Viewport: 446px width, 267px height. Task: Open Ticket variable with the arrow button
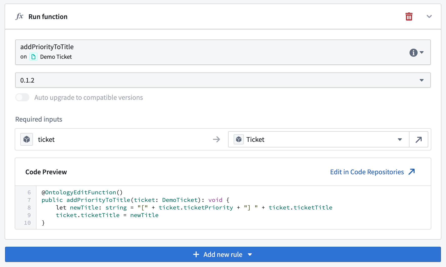tap(418, 139)
